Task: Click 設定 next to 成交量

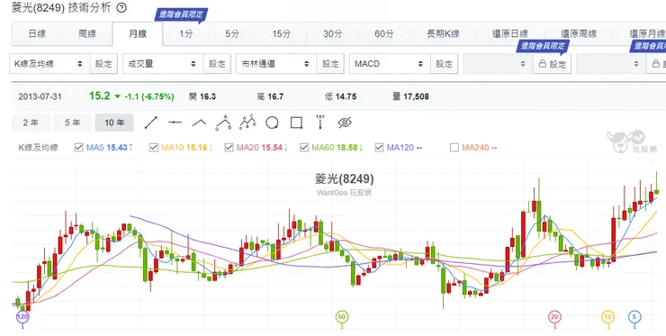Action: click(x=217, y=64)
